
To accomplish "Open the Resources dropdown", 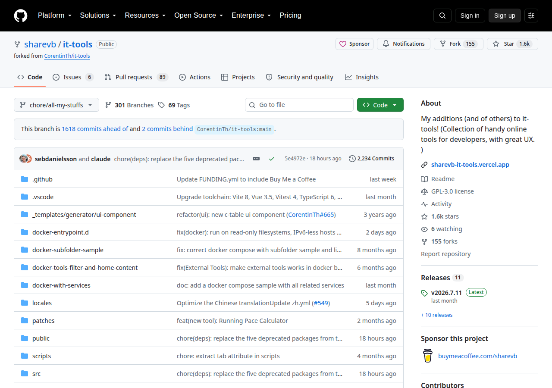I will pos(145,16).
